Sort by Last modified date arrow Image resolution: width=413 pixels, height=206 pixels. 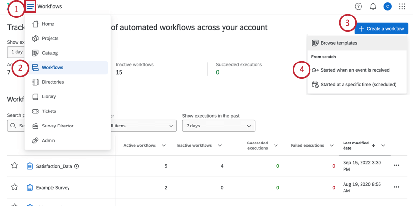(x=373, y=145)
